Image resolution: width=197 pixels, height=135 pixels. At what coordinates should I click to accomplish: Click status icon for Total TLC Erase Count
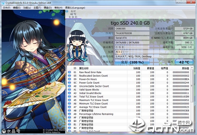(69, 97)
